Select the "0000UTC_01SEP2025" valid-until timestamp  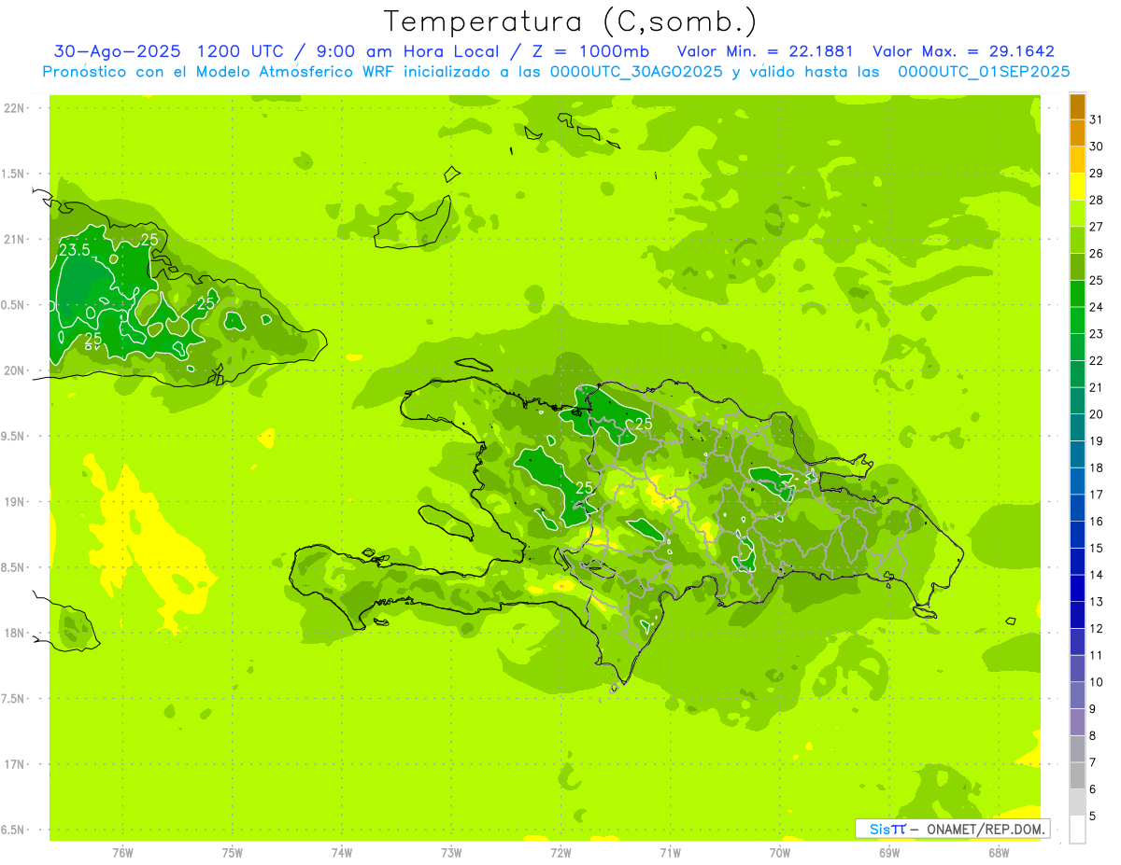tap(984, 71)
